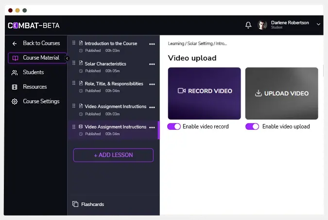Click the notification bell icon
328x220 pixels.
(248, 25)
